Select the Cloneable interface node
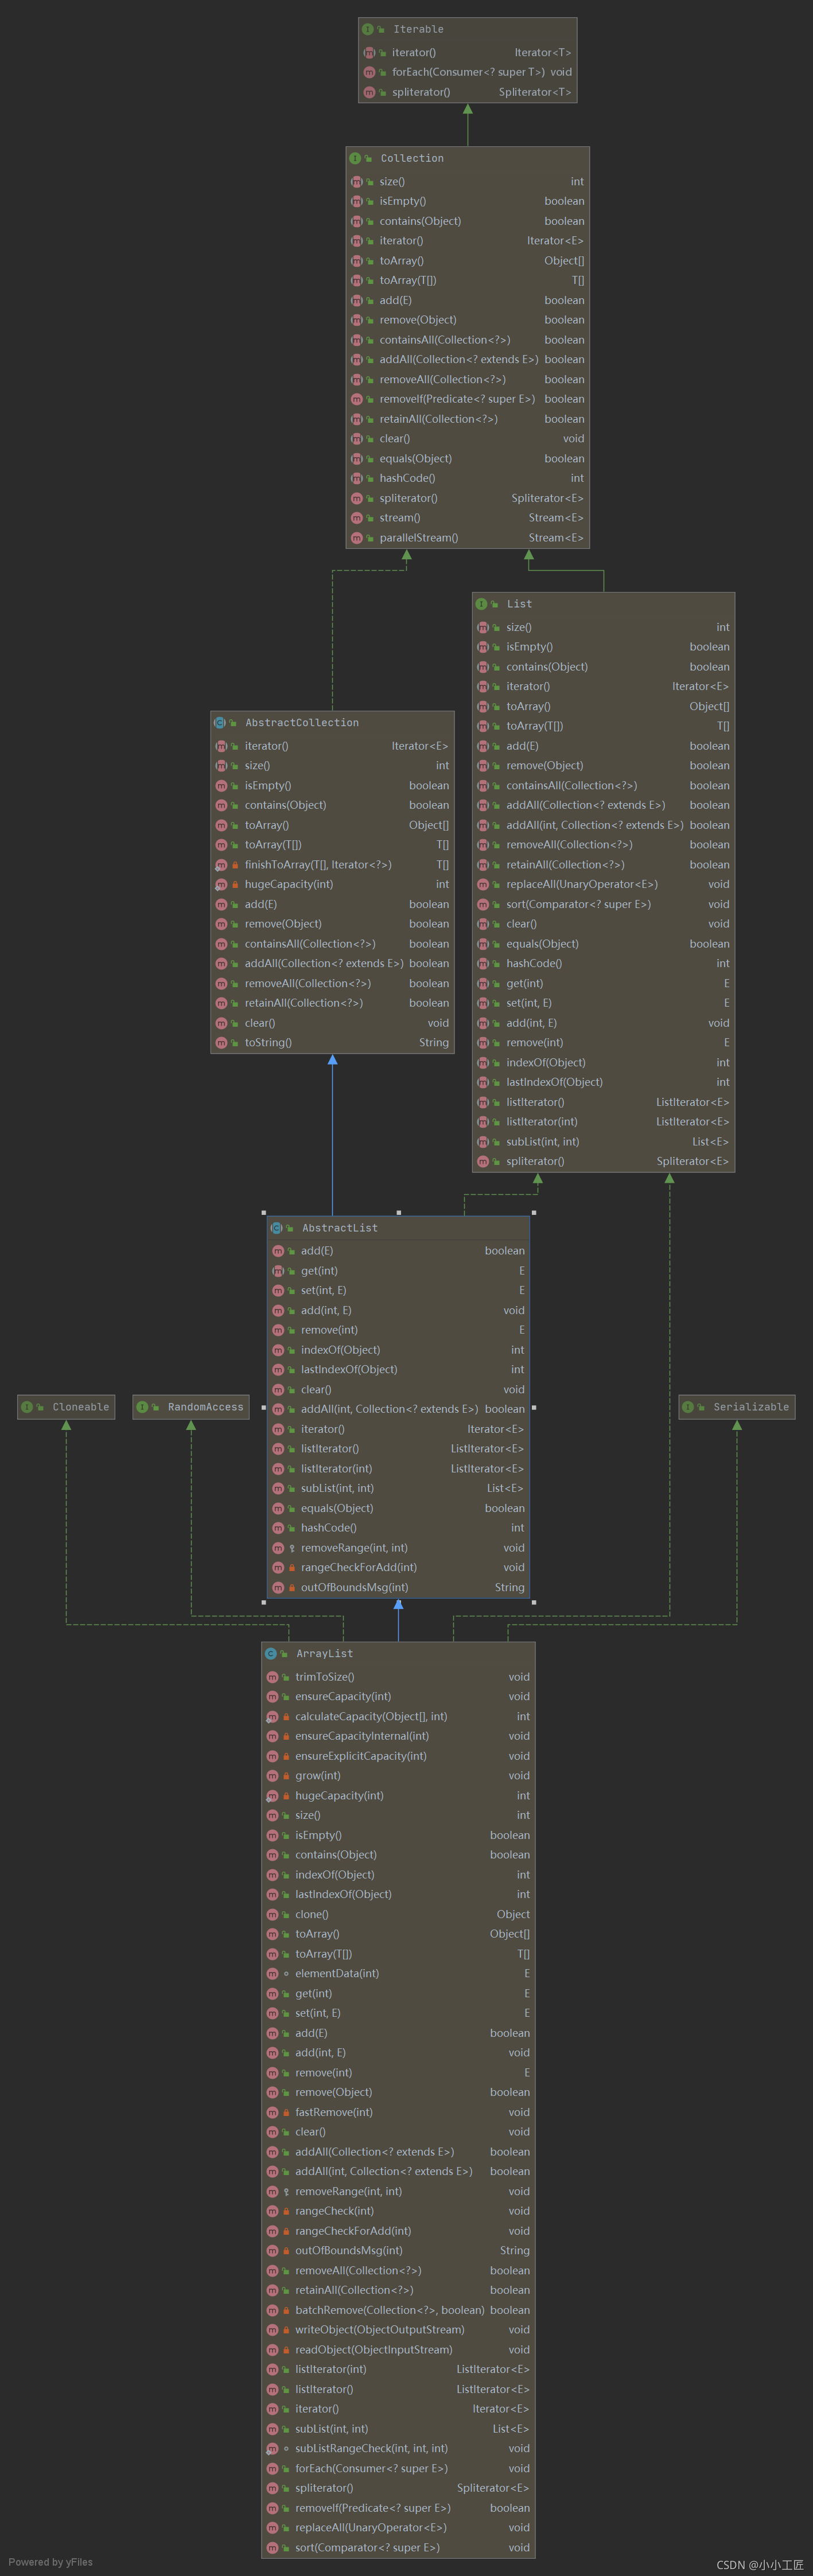Screen dimensions: 813x2576 tap(66, 1407)
